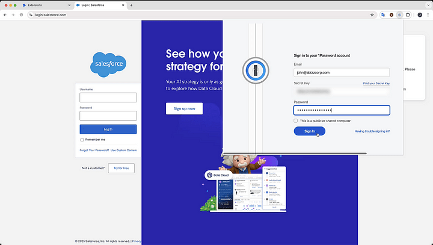Go back with the browser back arrow
The width and height of the screenshot is (433, 245).
click(5, 15)
